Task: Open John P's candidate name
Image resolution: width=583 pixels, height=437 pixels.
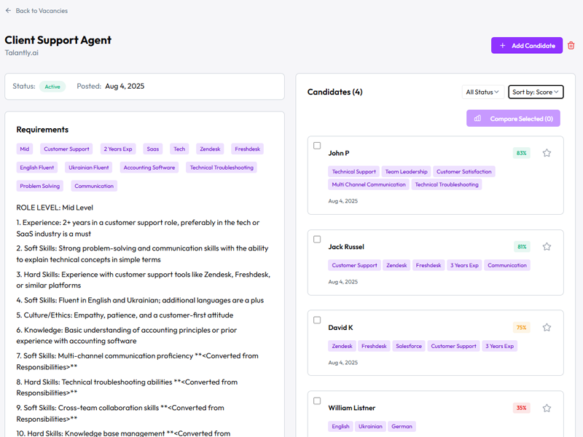Action: click(x=339, y=154)
